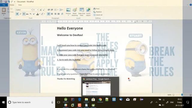Viewport: 192px width, 108px height.
Task: Click Replace in the Editing group
Action: (97, 12)
